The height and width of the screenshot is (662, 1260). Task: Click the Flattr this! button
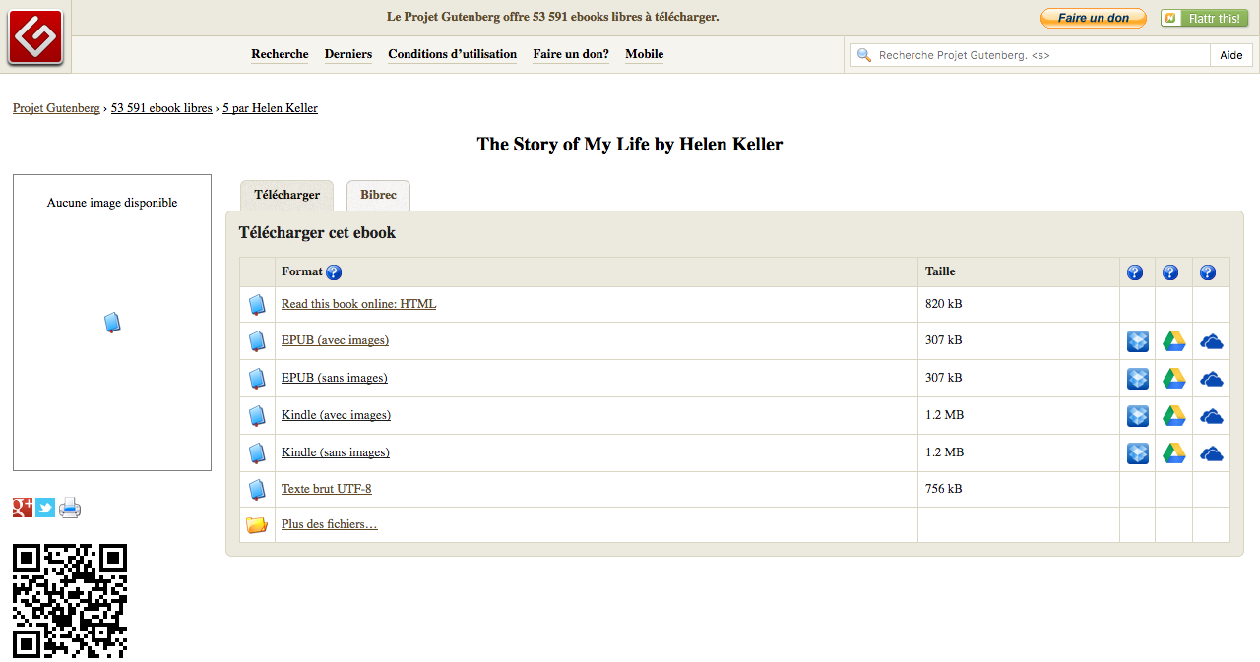click(x=1204, y=18)
